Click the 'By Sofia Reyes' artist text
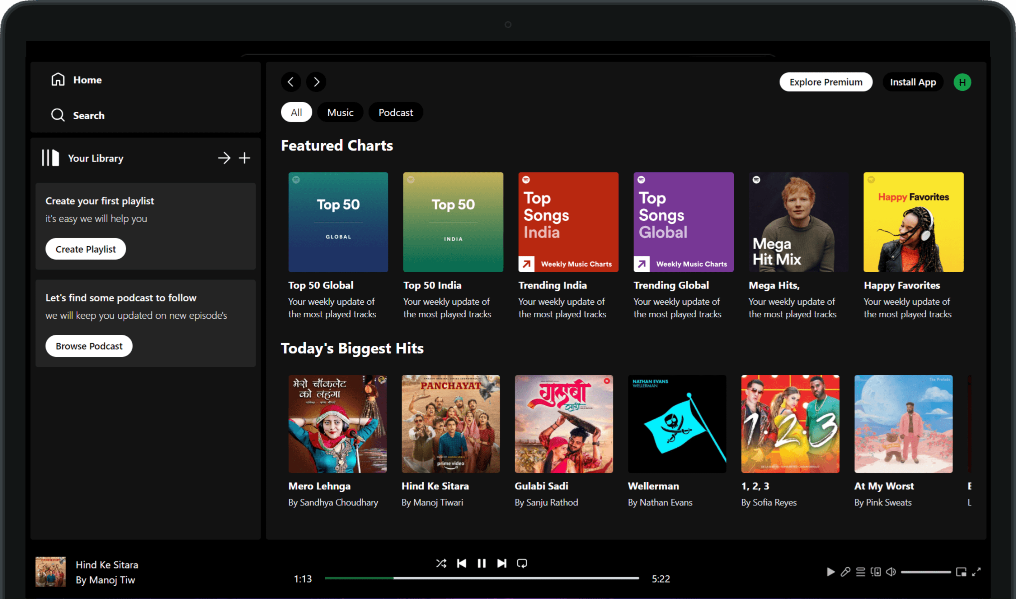The image size is (1016, 599). 769,503
